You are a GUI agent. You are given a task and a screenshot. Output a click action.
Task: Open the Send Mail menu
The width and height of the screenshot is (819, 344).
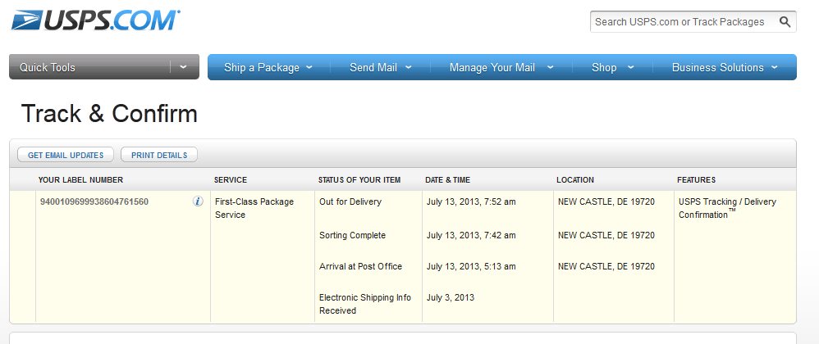[380, 67]
